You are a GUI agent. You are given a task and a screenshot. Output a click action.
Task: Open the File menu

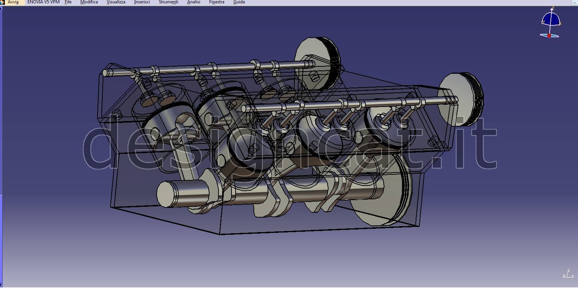pyautogui.click(x=68, y=2)
